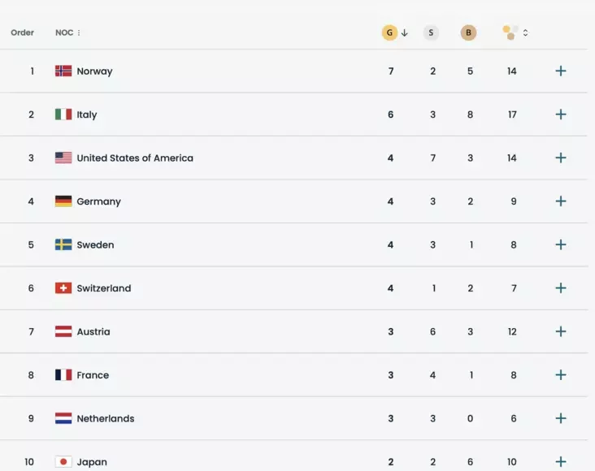The image size is (595, 471).
Task: Show details for Sweden with plus
Action: pyautogui.click(x=560, y=244)
